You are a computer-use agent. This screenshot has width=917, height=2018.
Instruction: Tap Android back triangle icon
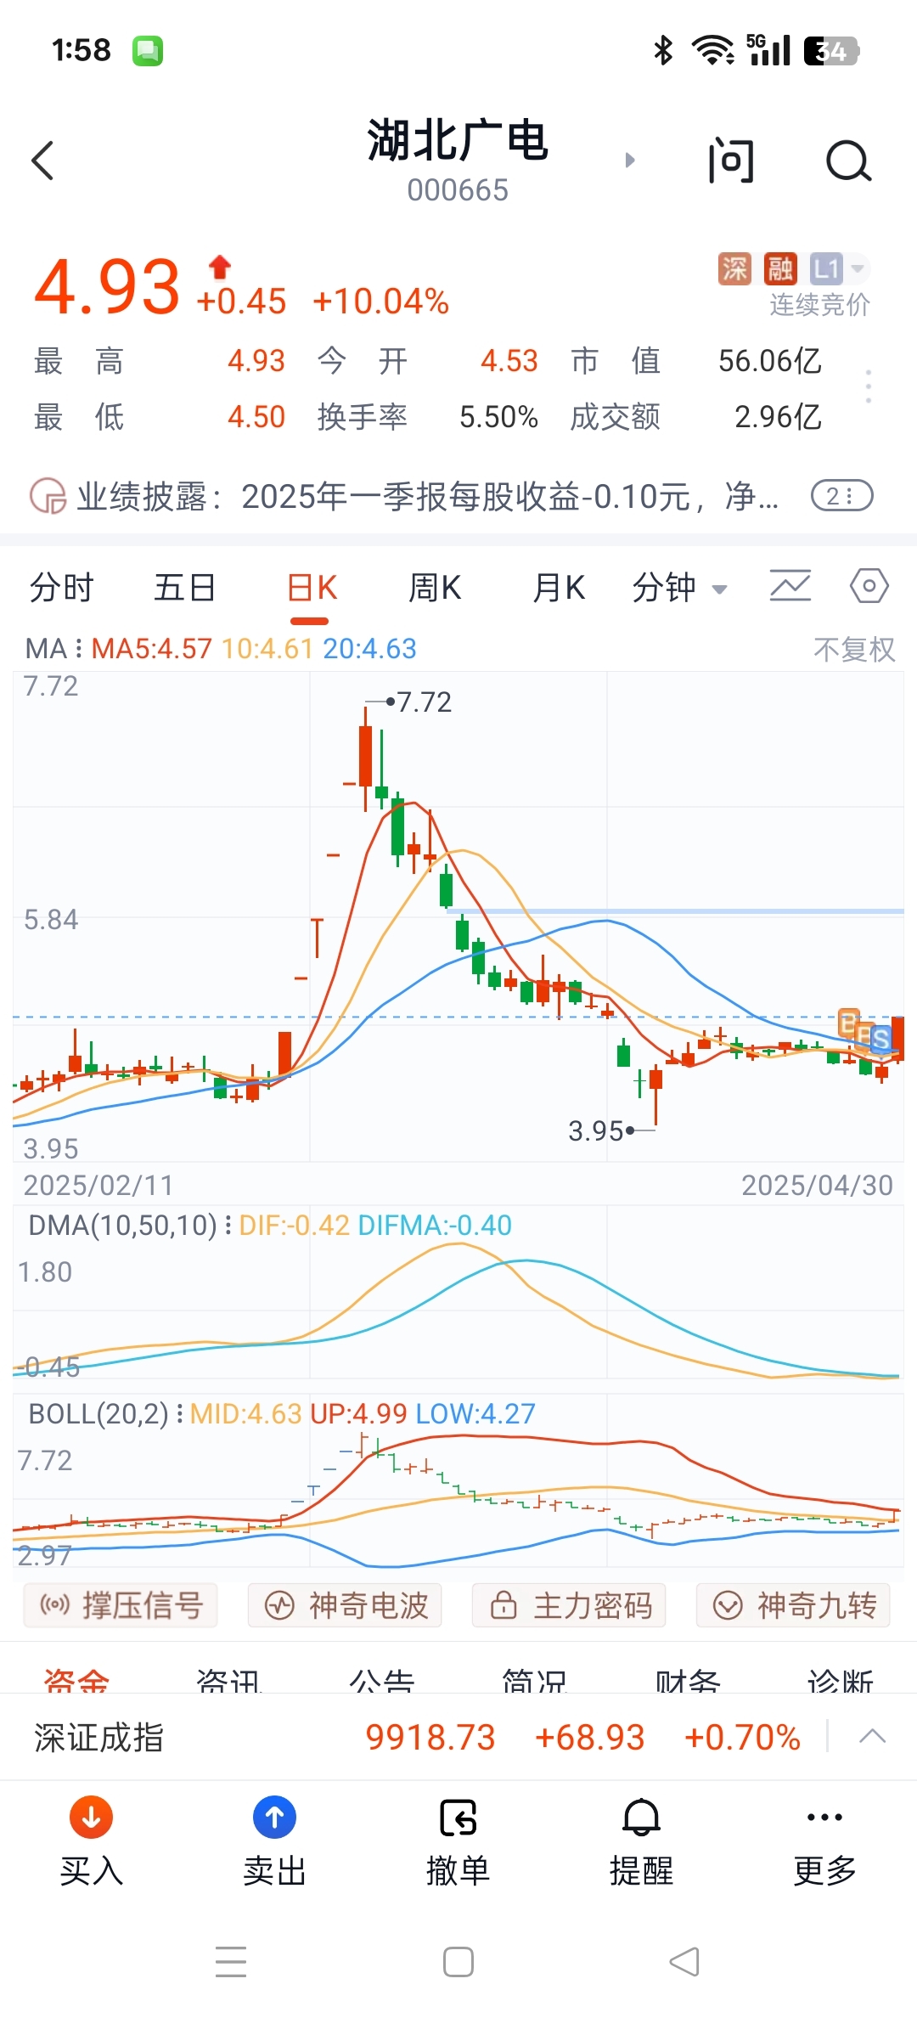pyautogui.click(x=684, y=1962)
